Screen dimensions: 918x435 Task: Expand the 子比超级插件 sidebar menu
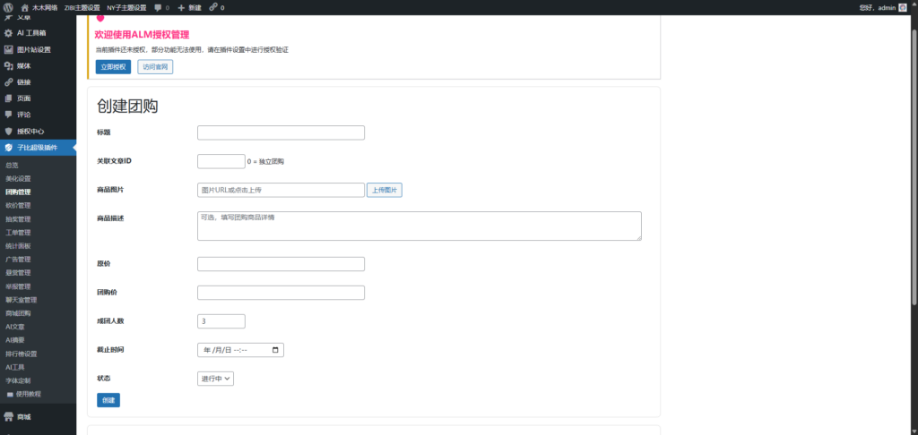(37, 148)
